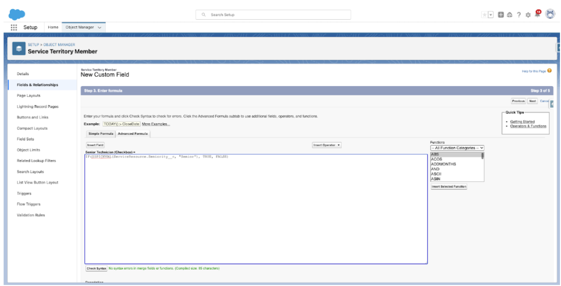This screenshot has width=561, height=286.
Task: Open the favorites list dropdown arrow
Action: click(x=491, y=15)
